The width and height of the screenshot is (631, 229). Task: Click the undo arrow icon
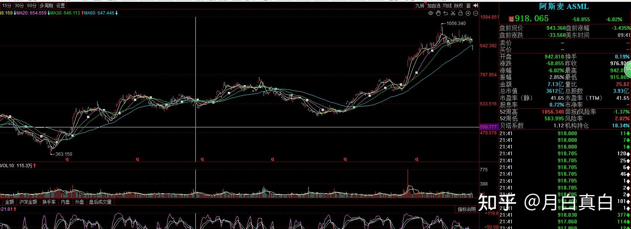(446, 13)
